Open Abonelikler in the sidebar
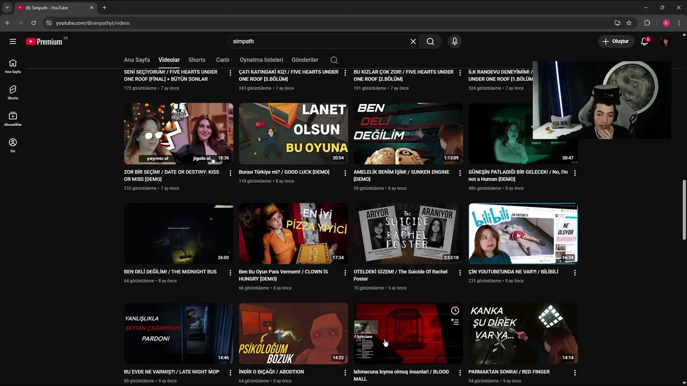 [x=13, y=118]
